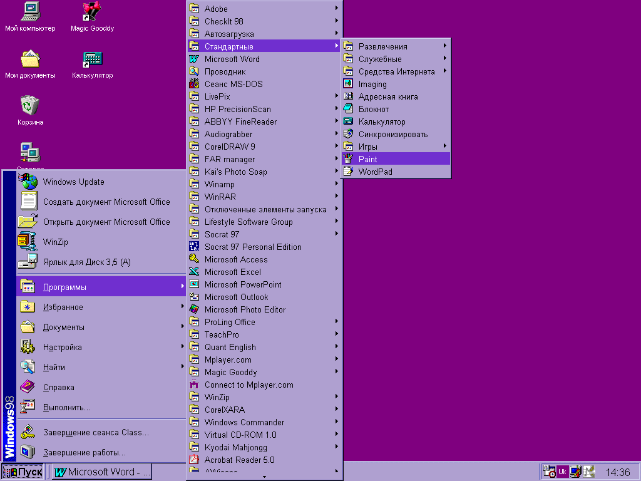The height and width of the screenshot is (481, 641).
Task: Click WinRAR program group text
Action: click(220, 197)
